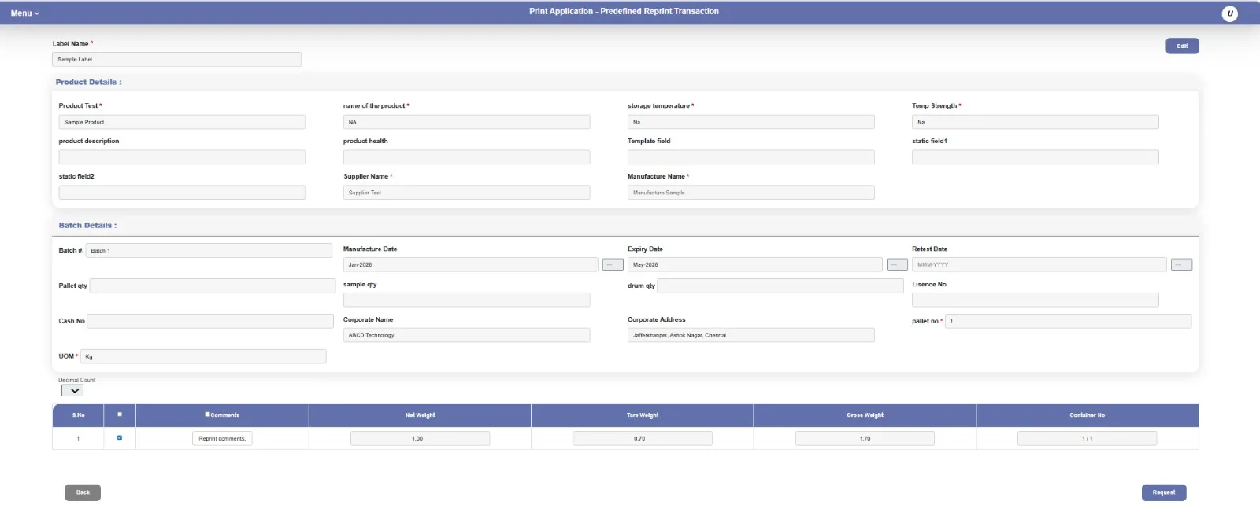1260x531 pixels.
Task: Open the Expiry Date picker button
Action: click(897, 265)
